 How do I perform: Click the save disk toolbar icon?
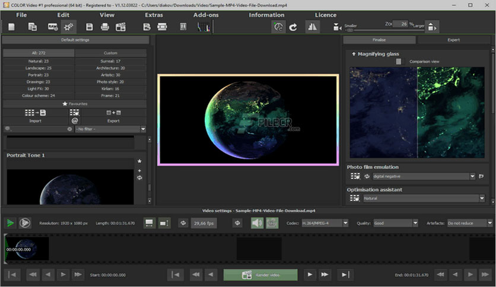(x=90, y=27)
